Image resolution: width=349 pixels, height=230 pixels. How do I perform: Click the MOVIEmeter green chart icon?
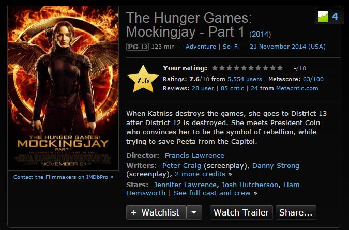click(323, 17)
